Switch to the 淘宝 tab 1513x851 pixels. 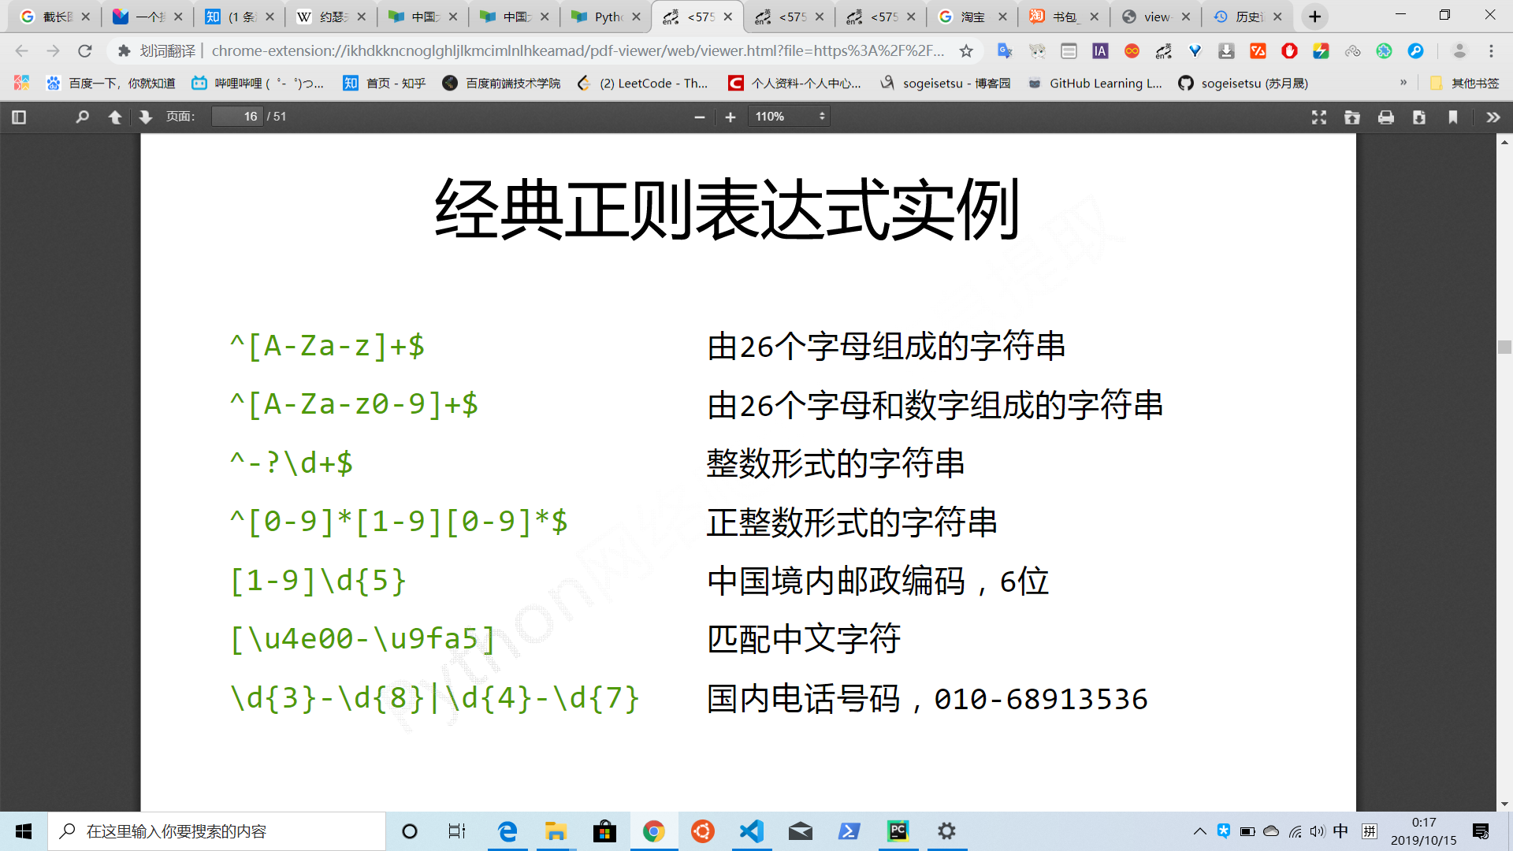[972, 17]
